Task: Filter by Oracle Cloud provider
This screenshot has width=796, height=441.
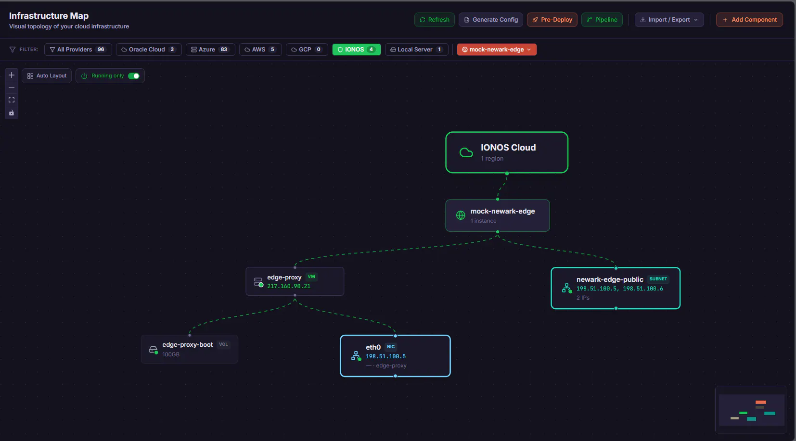Action: pyautogui.click(x=149, y=50)
